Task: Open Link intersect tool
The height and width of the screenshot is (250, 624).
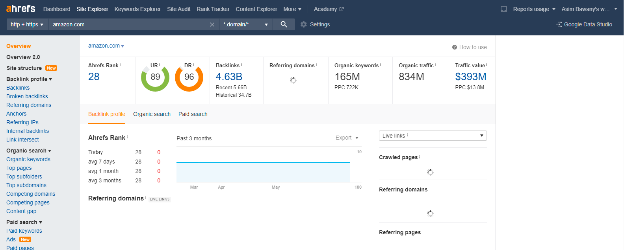Action: pos(22,140)
